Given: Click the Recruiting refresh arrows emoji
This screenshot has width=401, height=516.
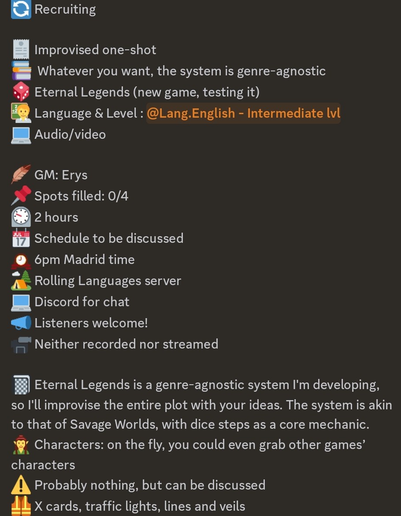Looking at the screenshot, I should pos(21,9).
